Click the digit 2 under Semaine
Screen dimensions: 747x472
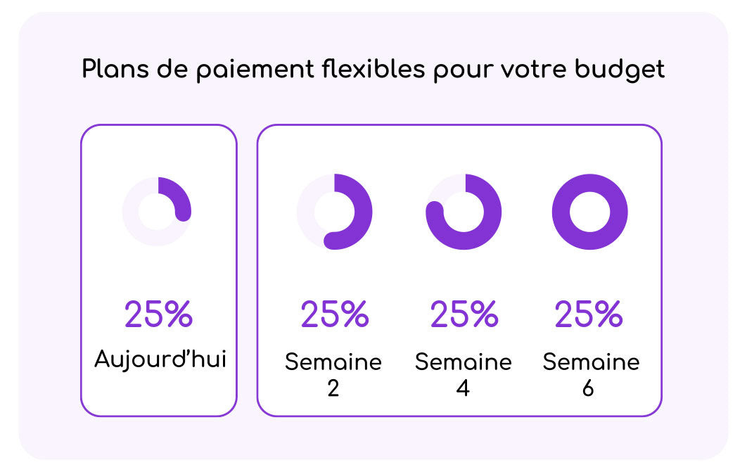pos(333,388)
